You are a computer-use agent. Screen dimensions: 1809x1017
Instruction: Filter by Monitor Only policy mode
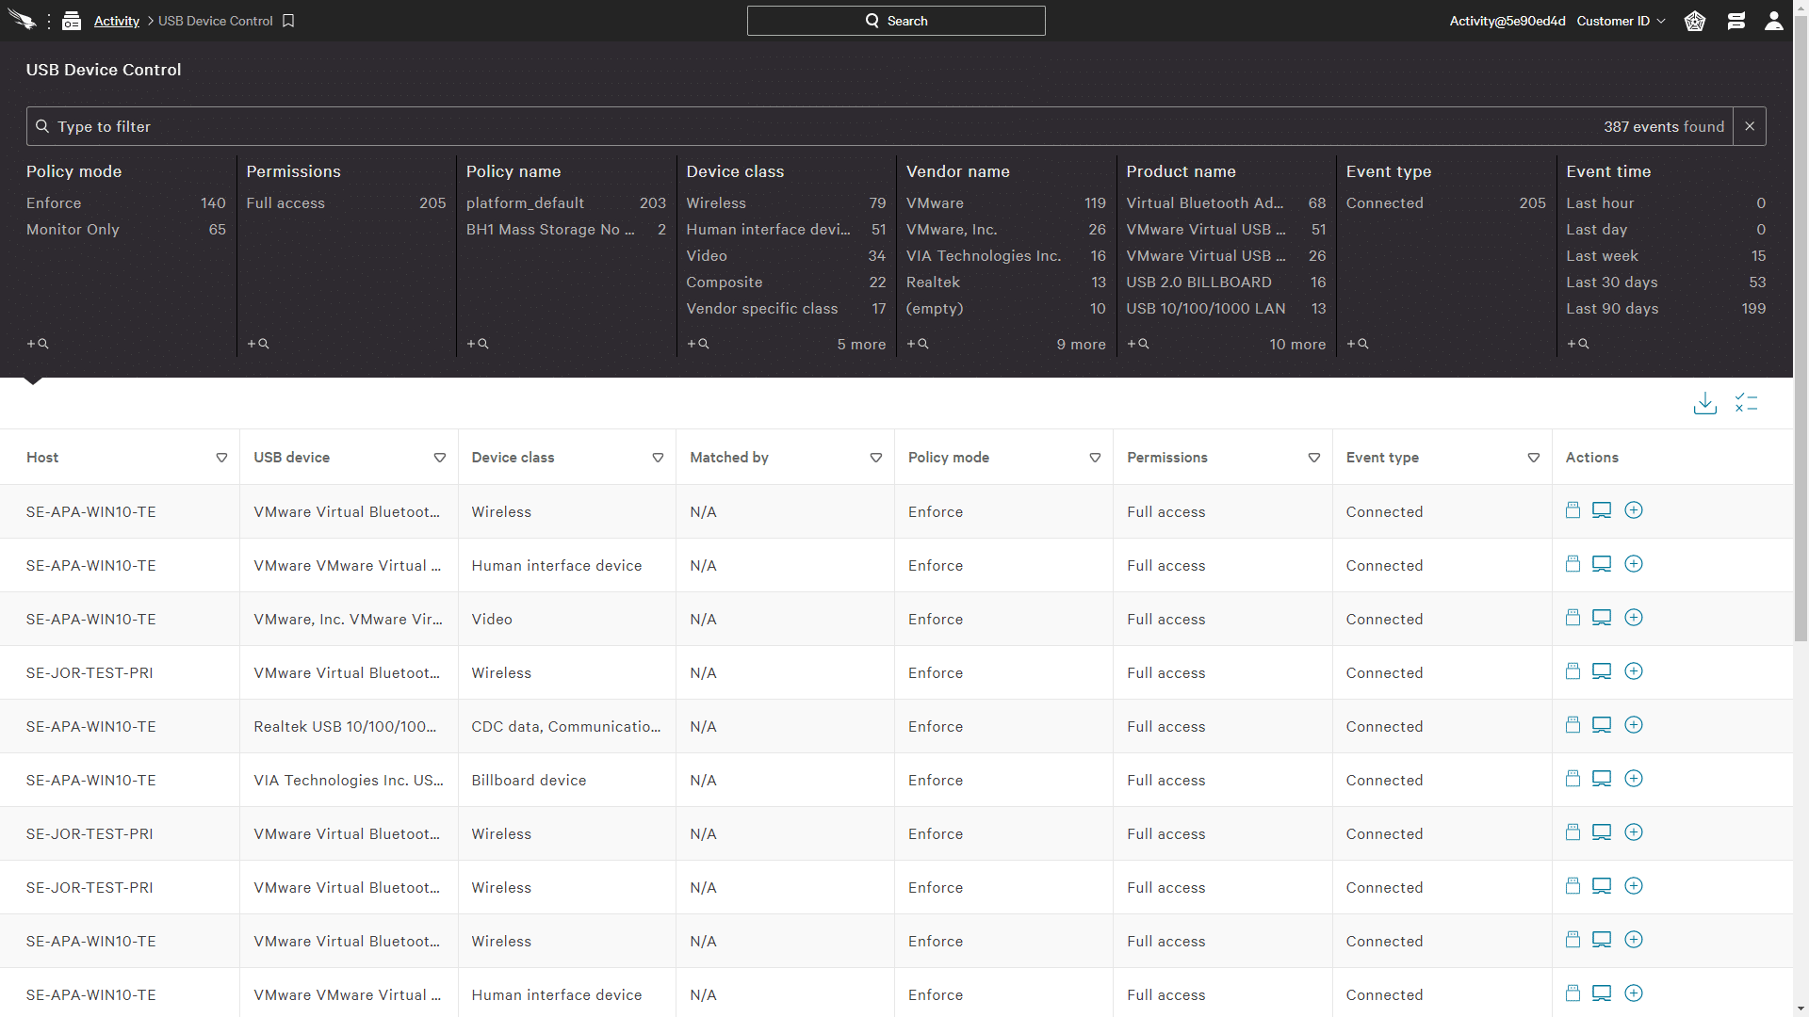click(x=126, y=230)
